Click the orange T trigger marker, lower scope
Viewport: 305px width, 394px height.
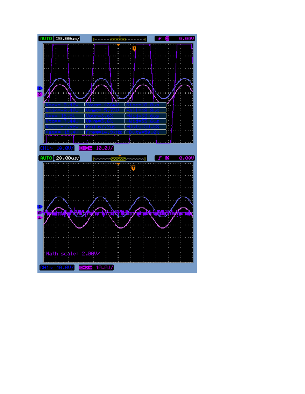[x=133, y=168]
